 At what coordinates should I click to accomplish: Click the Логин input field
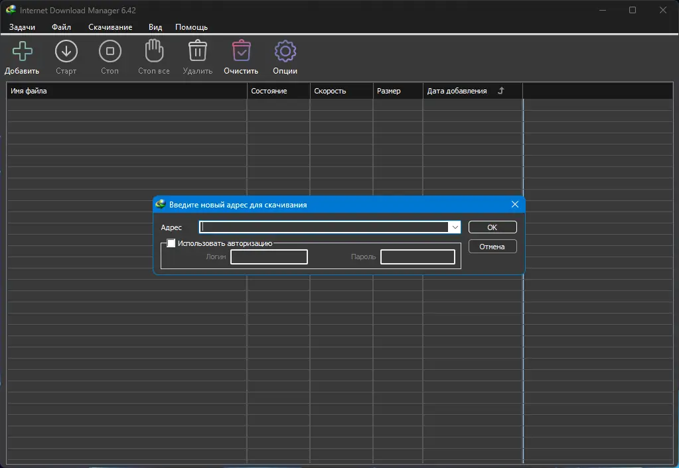(x=269, y=257)
